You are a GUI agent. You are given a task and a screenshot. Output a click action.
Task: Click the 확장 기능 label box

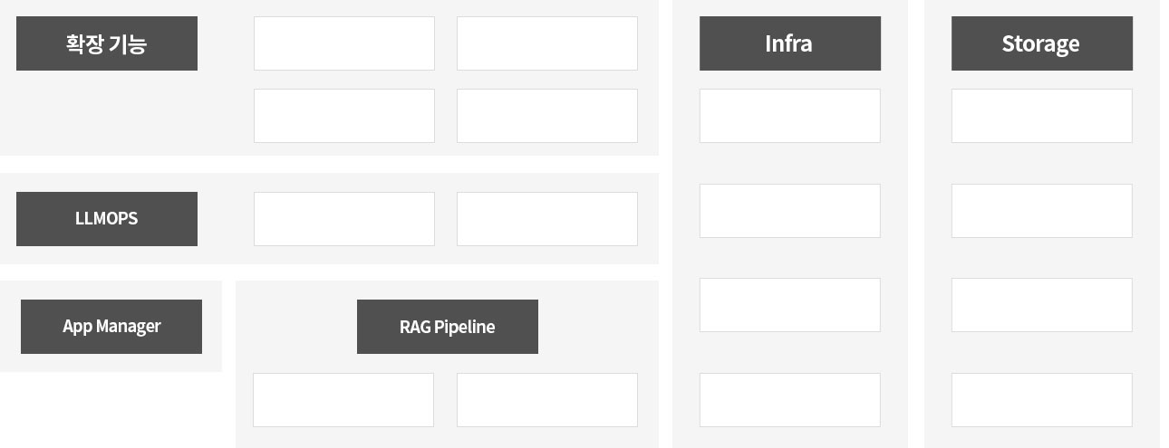(107, 43)
